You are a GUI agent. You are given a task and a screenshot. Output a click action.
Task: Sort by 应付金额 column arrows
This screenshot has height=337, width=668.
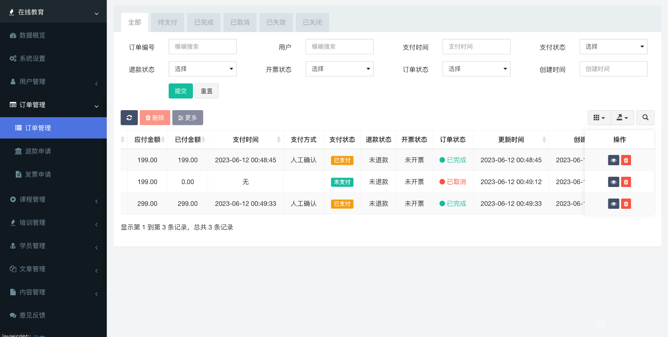click(163, 140)
